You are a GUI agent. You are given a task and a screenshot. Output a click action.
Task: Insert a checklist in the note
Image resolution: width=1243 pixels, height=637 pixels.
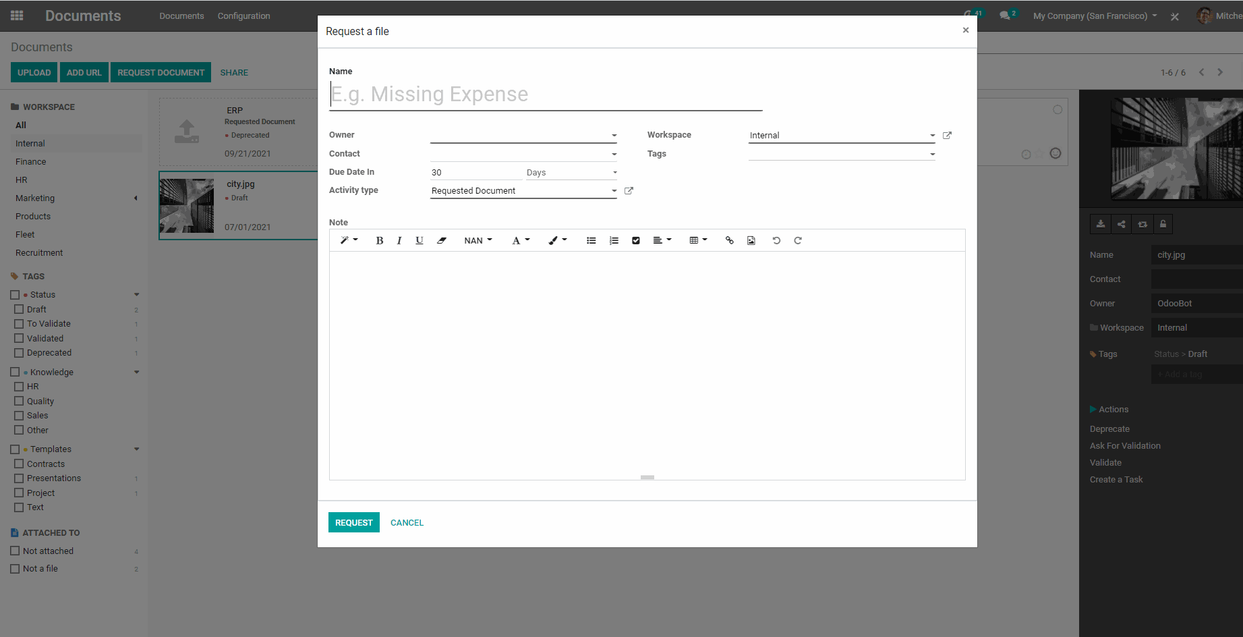pyautogui.click(x=636, y=240)
